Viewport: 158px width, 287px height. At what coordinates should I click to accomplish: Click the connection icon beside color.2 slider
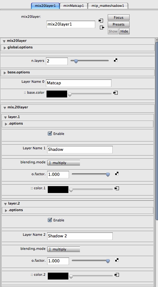tap(117, 275)
